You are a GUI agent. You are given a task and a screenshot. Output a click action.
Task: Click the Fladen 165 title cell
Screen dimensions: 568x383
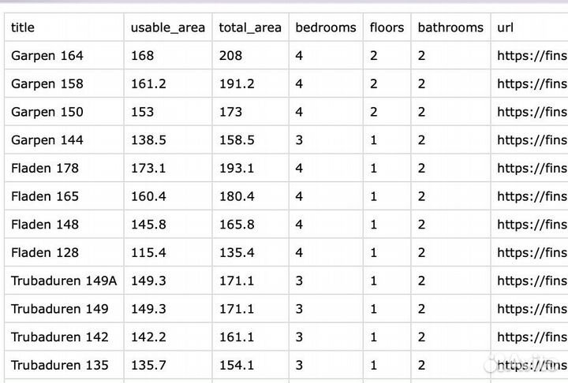[x=45, y=196]
